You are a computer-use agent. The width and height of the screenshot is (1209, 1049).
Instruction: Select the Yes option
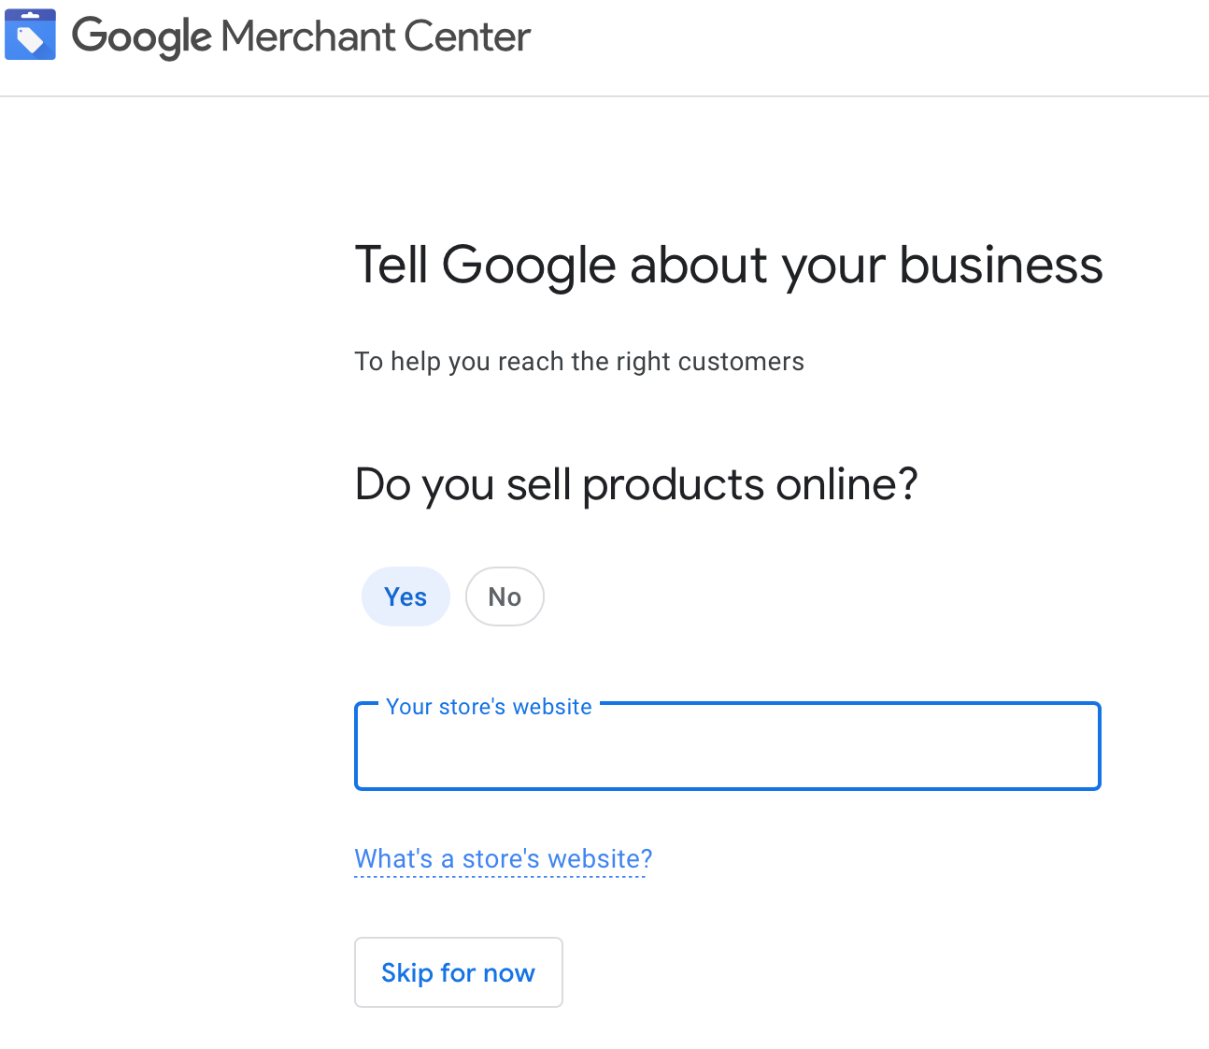(405, 596)
